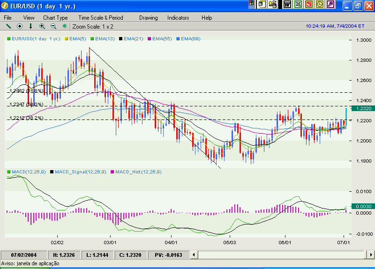This screenshot has width=375, height=269.
Task: Zoom out using the magnifier minus icon
Action: point(53,26)
